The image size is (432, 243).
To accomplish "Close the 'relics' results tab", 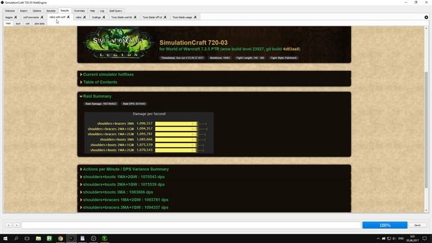I will pyautogui.click(x=84, y=17).
